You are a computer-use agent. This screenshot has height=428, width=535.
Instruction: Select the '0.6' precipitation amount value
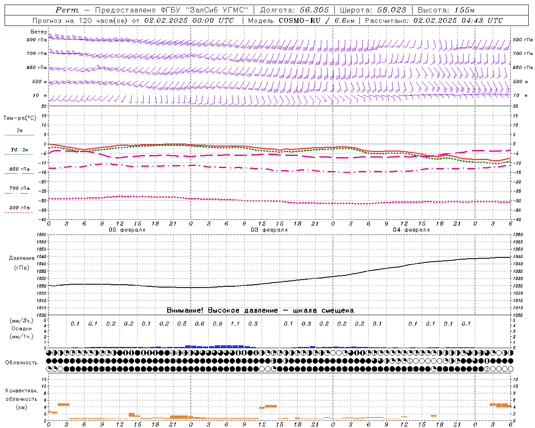click(x=200, y=324)
